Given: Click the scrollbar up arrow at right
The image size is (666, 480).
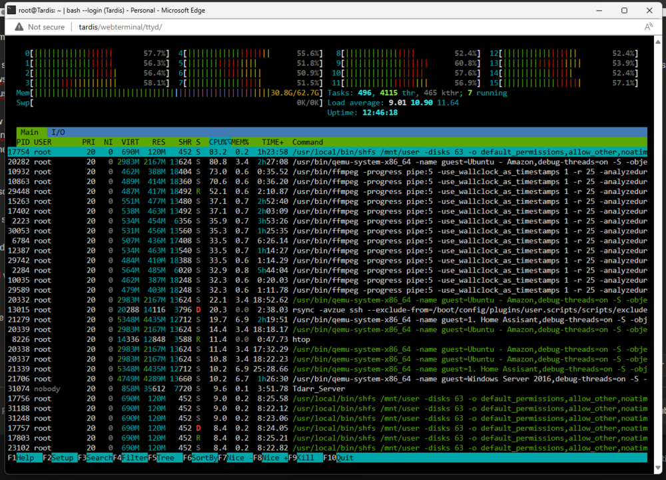Looking at the screenshot, I should tap(658, 41).
